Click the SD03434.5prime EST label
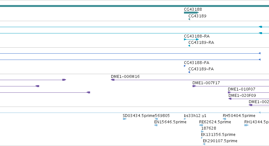 coord(139,116)
